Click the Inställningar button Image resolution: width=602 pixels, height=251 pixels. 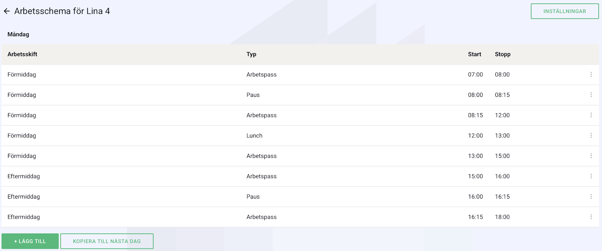click(565, 11)
